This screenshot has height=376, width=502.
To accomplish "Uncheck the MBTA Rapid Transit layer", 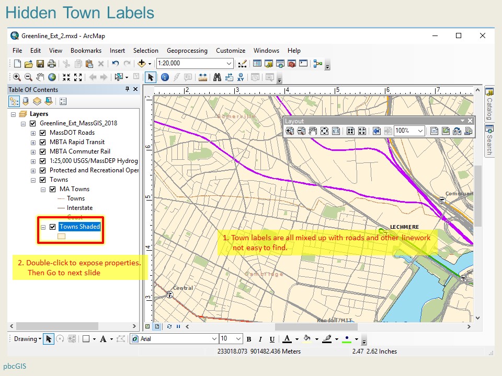I will click(42, 142).
